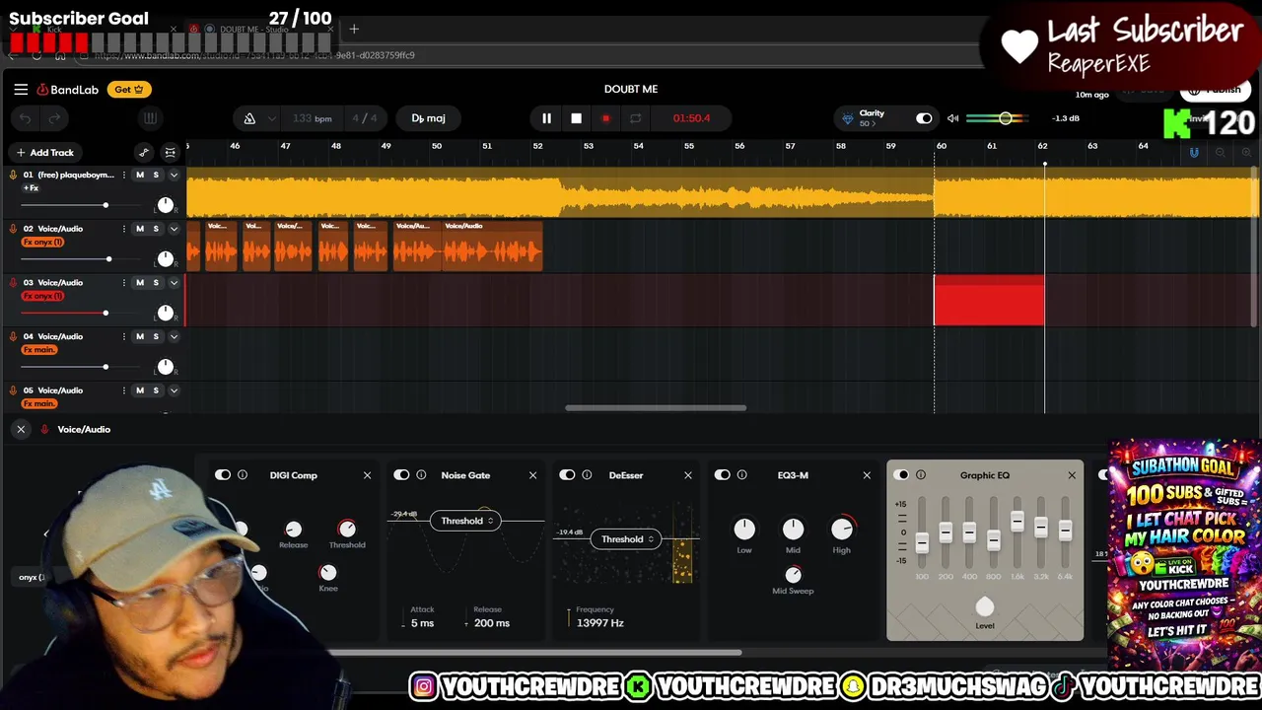The image size is (1262, 710).
Task: Close the Voice/Audio effects panel
Action: [21, 429]
